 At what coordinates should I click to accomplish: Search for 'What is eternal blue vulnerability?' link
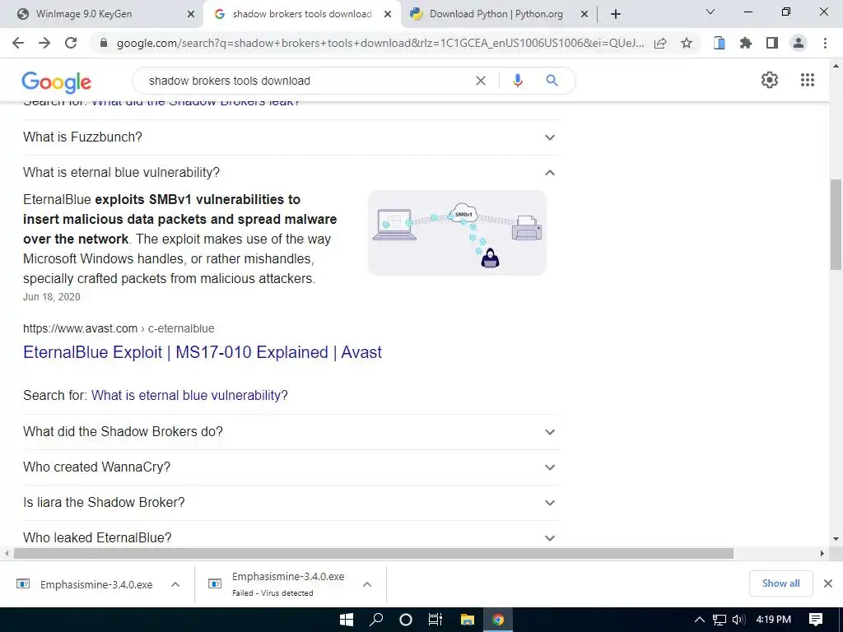(x=189, y=395)
